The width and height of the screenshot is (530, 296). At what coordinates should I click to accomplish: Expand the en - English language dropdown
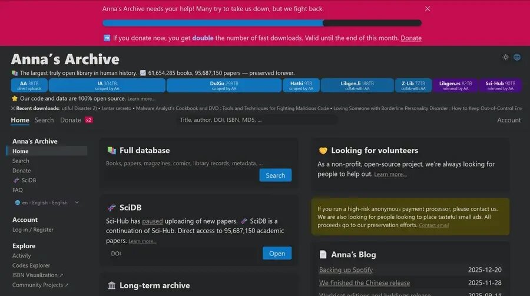(47, 203)
